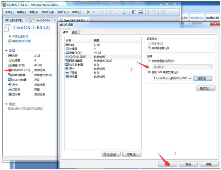
Task: Switch to the 我的计算机 tab
Action: 16,21
